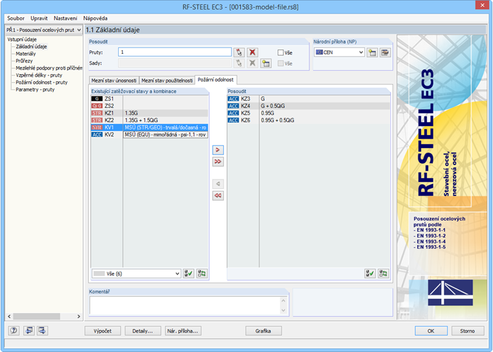
Task: Go to previous window with bottom-left back icon
Action: [x=29, y=331]
